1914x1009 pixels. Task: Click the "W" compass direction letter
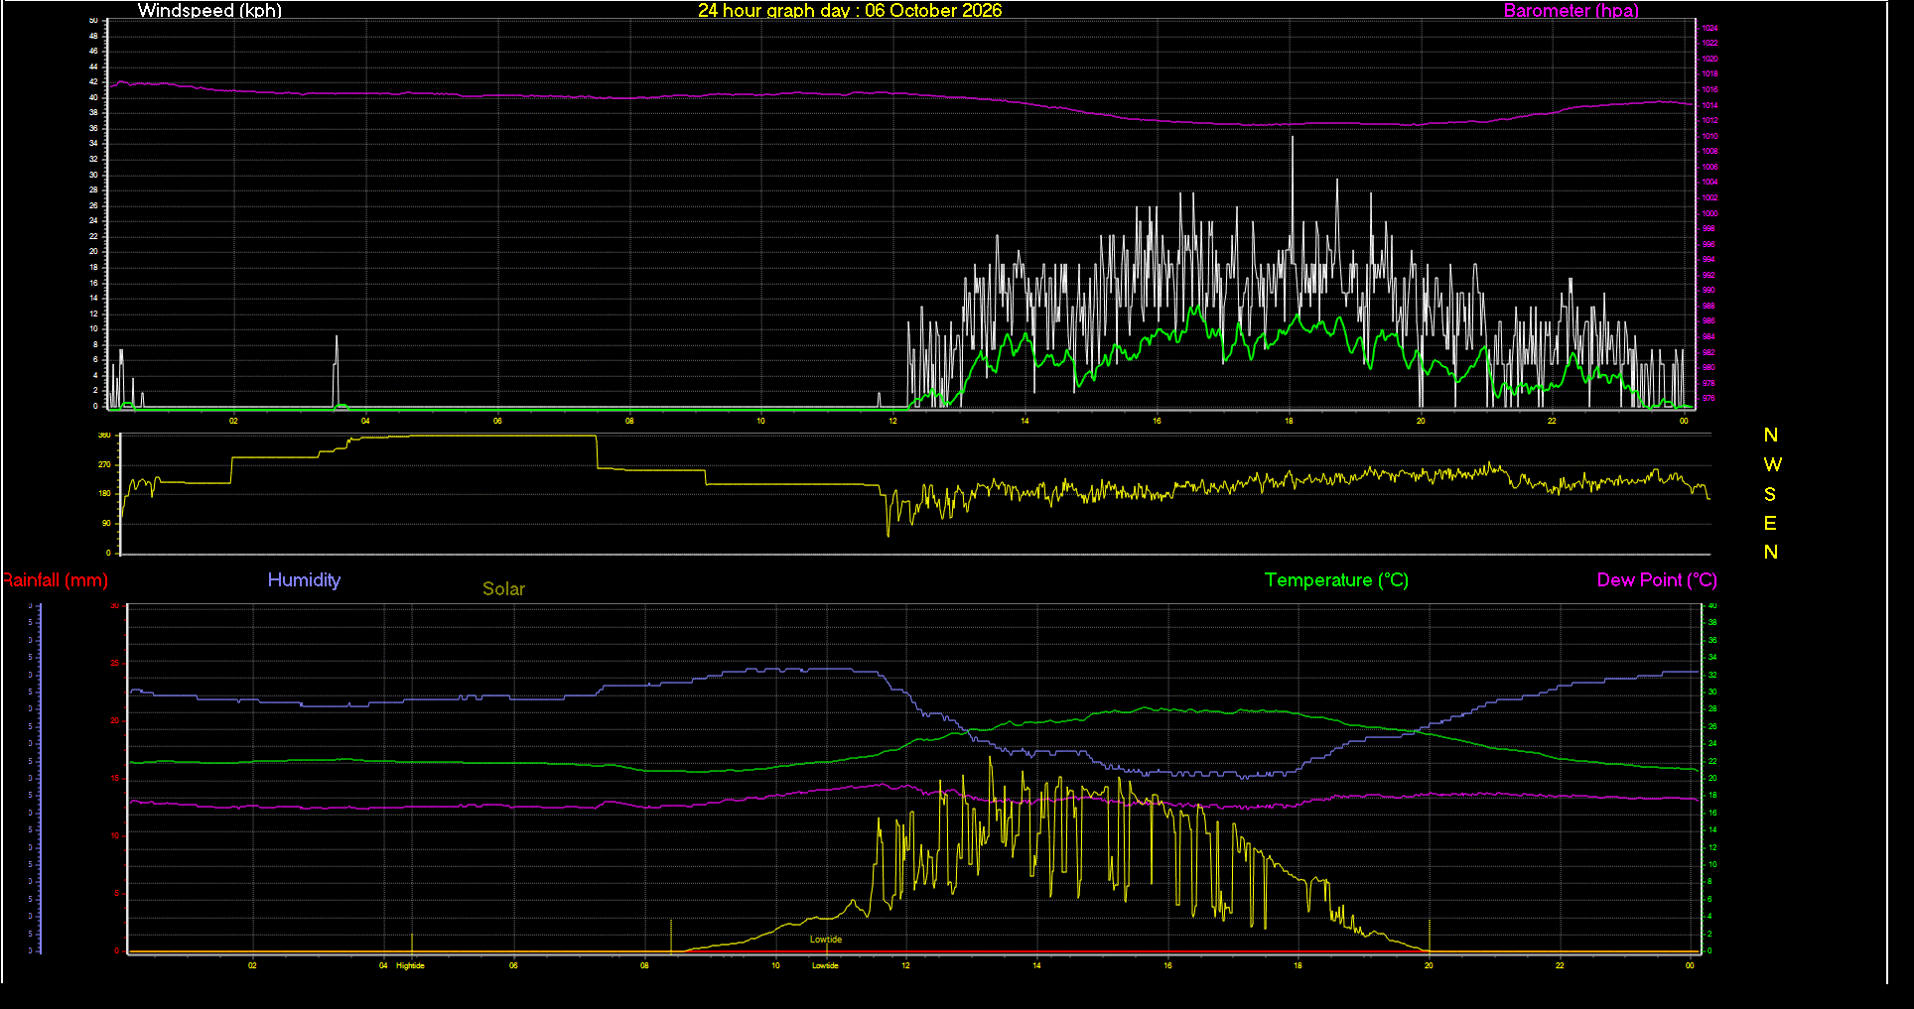point(1772,464)
